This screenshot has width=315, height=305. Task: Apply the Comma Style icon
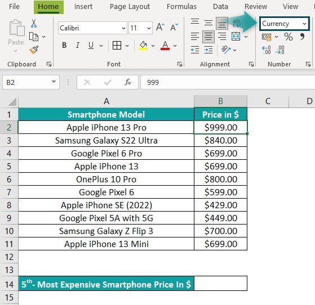(x=302, y=37)
